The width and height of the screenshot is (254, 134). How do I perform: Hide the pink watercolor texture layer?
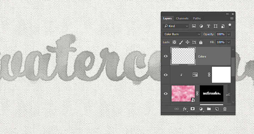click(x=166, y=94)
